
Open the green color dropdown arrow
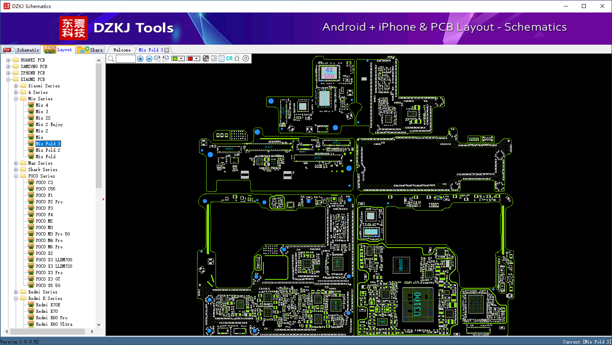tap(182, 59)
